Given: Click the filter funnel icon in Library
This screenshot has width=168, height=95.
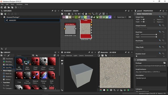Looking at the screenshot, I should [x=33, y=55].
